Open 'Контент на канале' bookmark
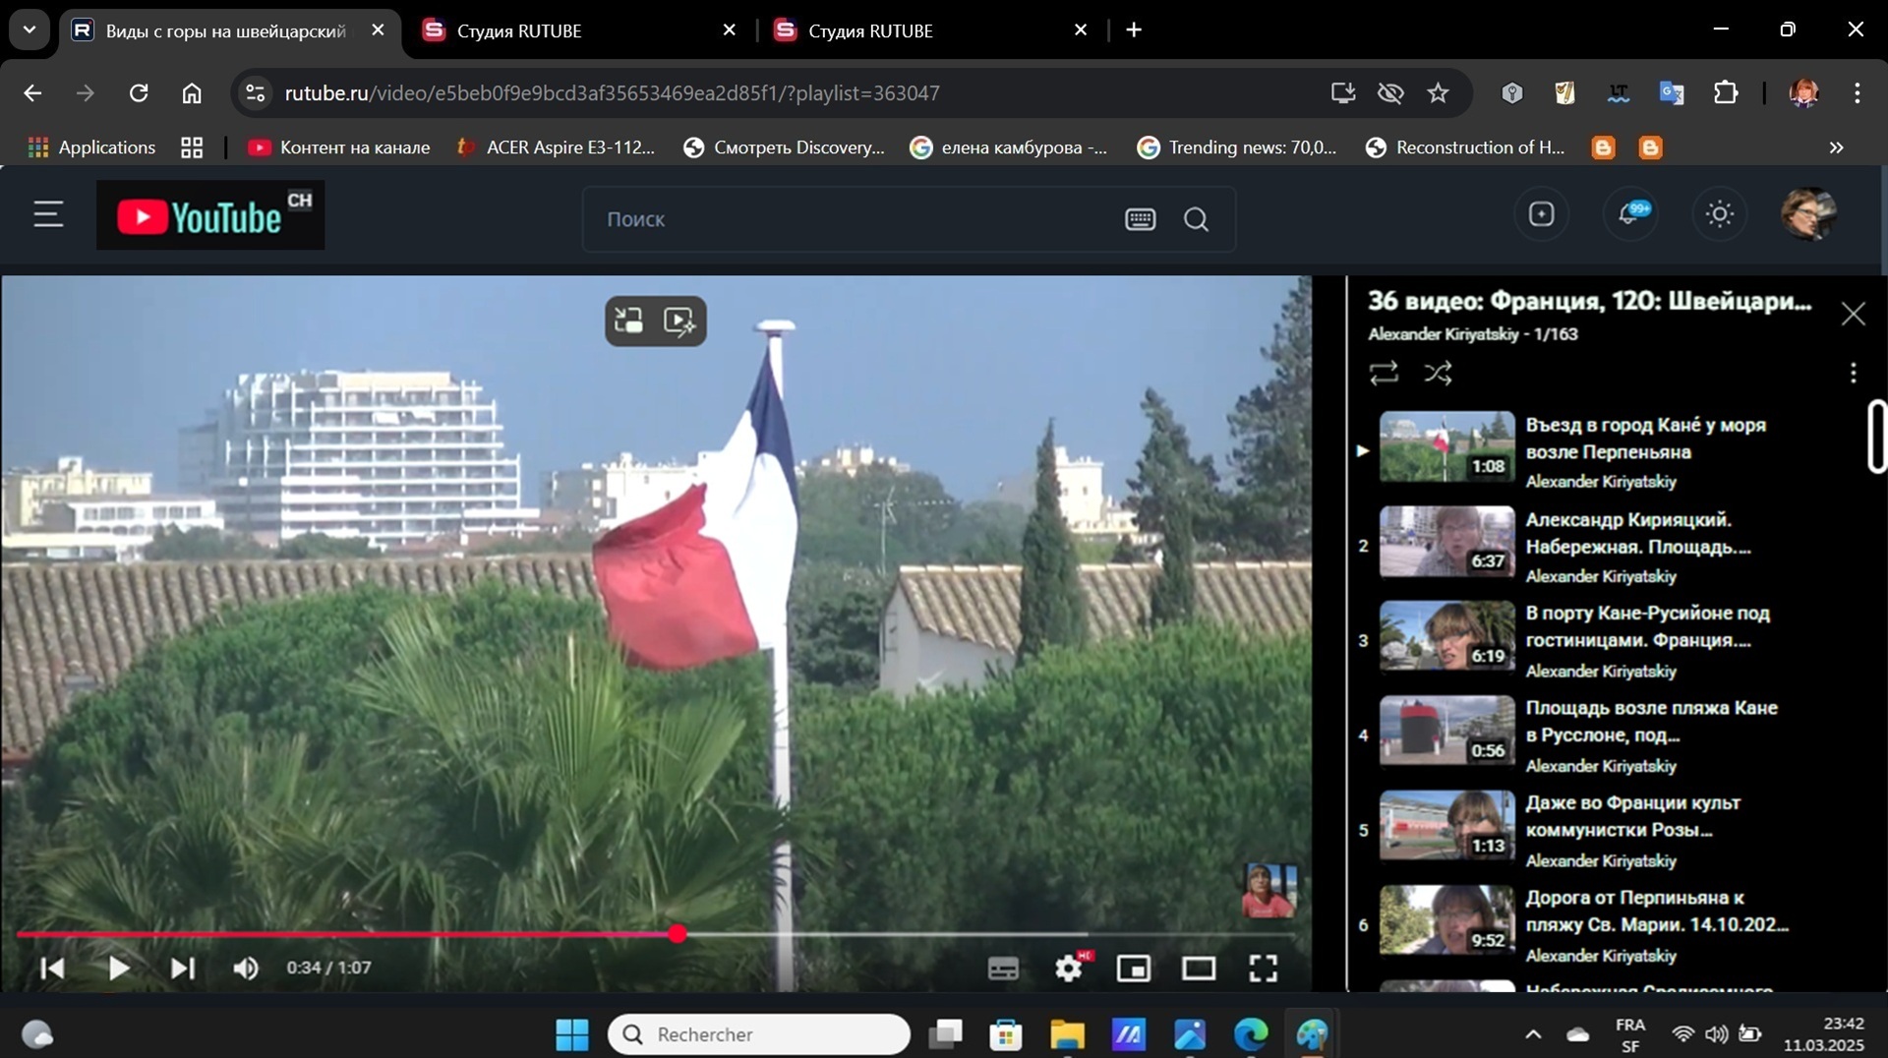Screen dimensions: 1888x1058 pyautogui.click(x=338, y=147)
